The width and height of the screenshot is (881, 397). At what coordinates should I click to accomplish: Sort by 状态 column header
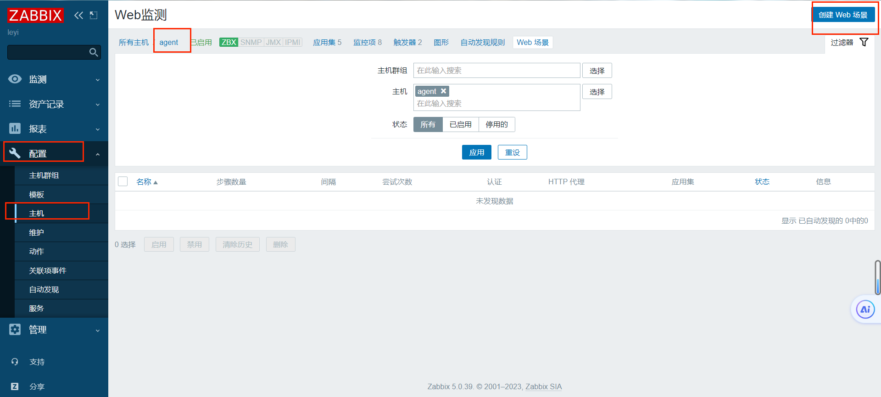762,182
